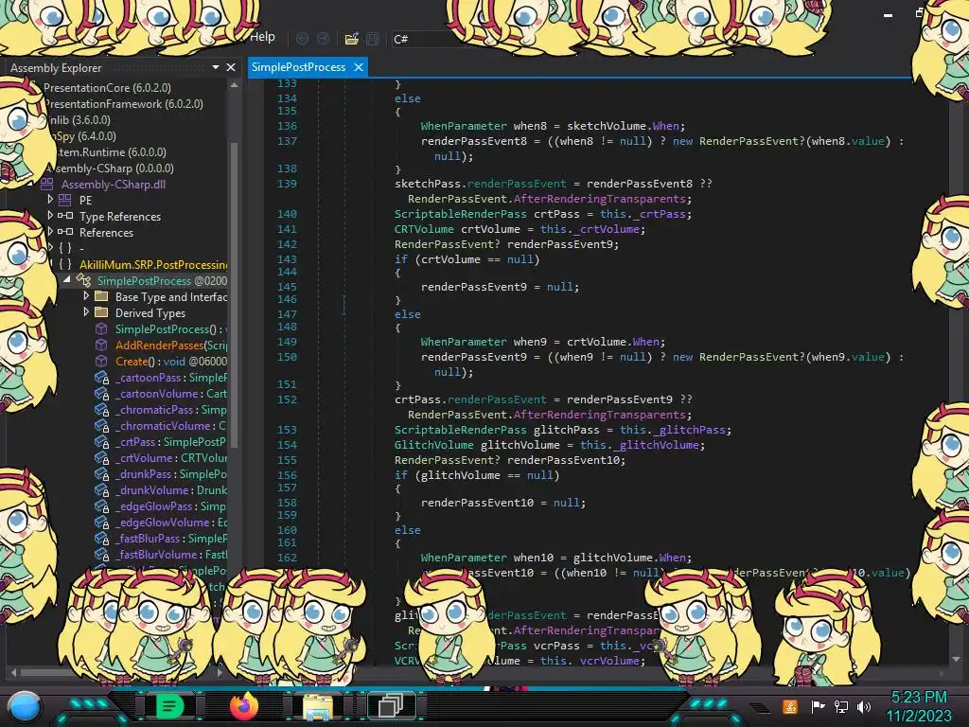This screenshot has width=969, height=727.
Task: Open the C# language dropdown
Action: tap(428, 39)
